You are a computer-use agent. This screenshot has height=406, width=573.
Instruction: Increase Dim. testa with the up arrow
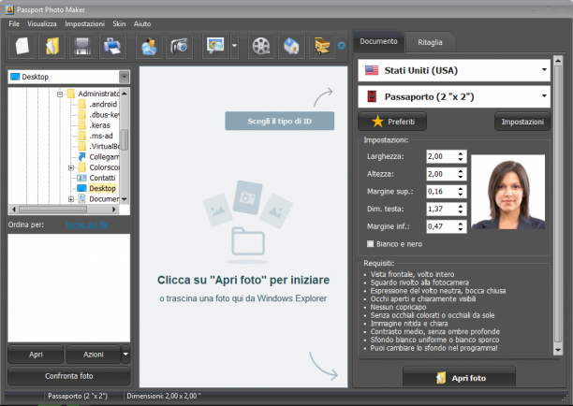(x=461, y=206)
